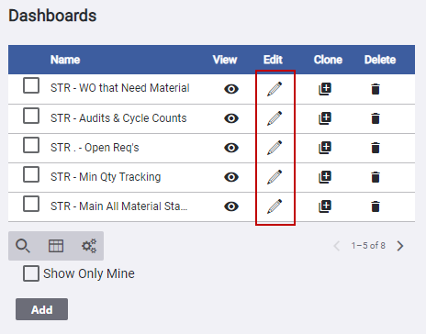Viewport: 426px width, 334px height.
Task: Delete the STR - Audits & Cycle Counts dashboard
Action: 376,118
